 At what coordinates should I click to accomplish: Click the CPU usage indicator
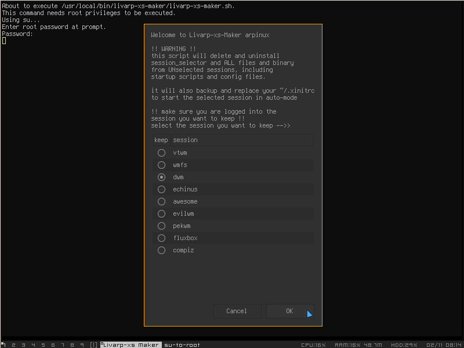(313, 345)
